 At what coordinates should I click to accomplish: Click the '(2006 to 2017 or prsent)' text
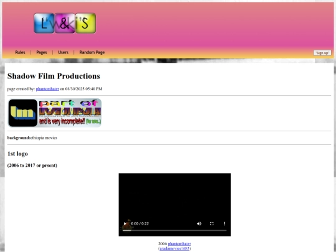pos(32,166)
